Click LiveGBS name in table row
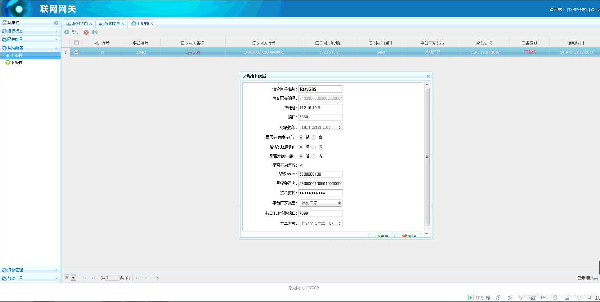Viewport: 600px width, 302px height. (193, 52)
